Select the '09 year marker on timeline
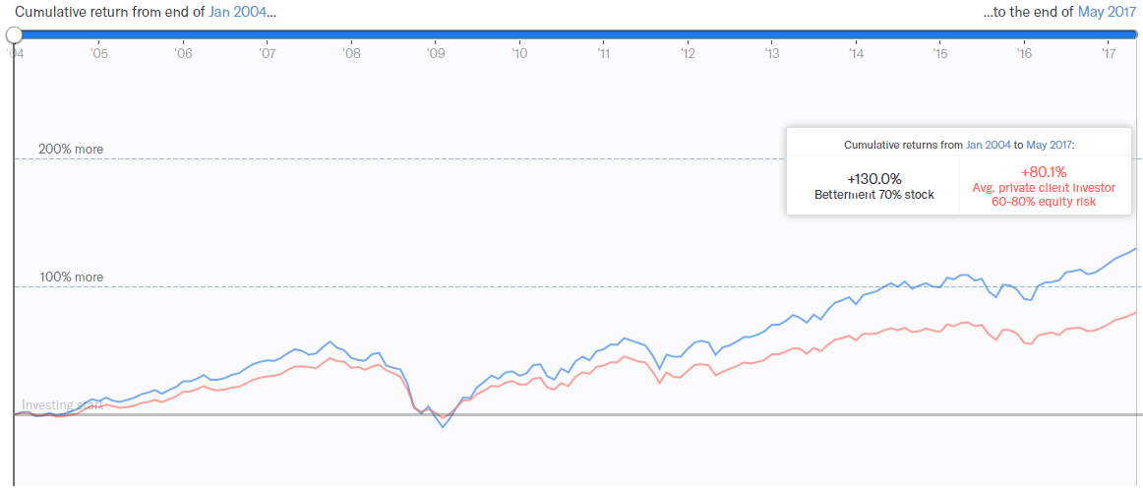The height and width of the screenshot is (491, 1143). [435, 53]
